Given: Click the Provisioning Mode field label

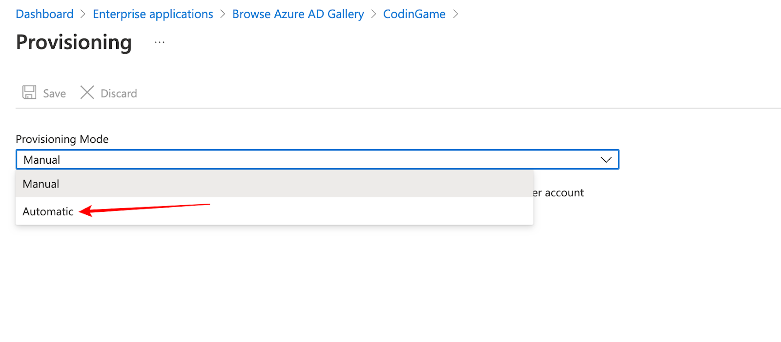Looking at the screenshot, I should tap(62, 139).
